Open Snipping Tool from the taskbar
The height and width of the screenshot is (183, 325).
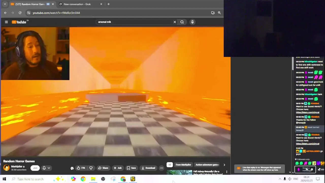[x=113, y=179]
